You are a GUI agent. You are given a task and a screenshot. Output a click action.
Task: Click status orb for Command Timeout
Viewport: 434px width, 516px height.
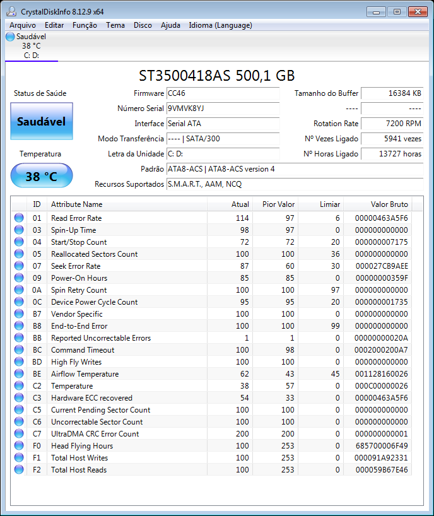[x=19, y=349]
